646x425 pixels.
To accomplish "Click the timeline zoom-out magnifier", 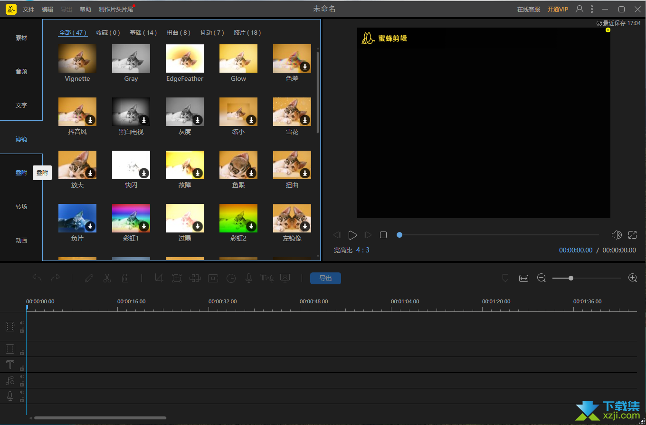I will coord(541,278).
